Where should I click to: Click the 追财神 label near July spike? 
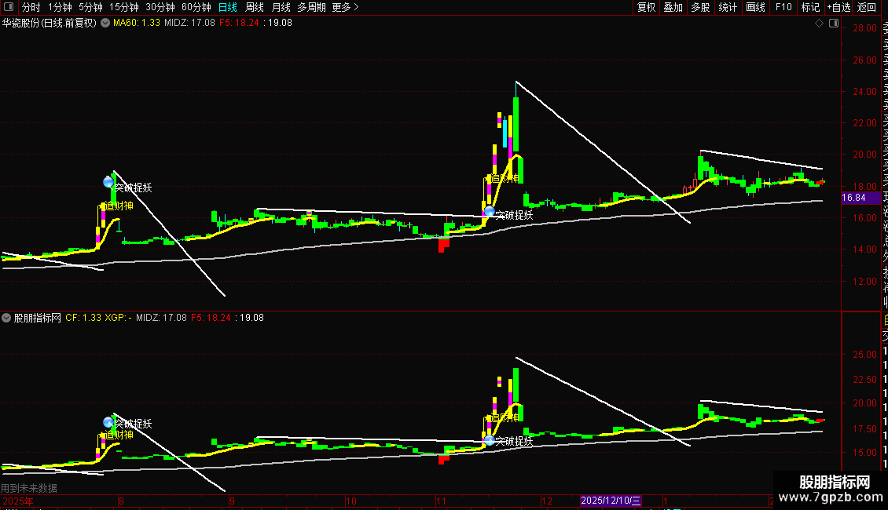(119, 206)
